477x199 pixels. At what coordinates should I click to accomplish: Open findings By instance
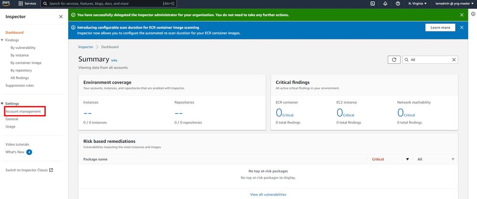(20, 55)
